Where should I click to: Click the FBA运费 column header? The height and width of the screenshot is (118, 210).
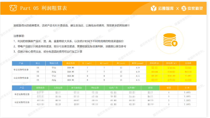click(x=95, y=88)
